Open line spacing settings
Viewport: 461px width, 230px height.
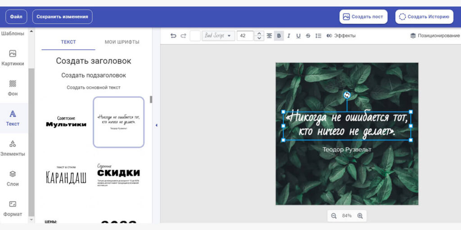pos(318,36)
